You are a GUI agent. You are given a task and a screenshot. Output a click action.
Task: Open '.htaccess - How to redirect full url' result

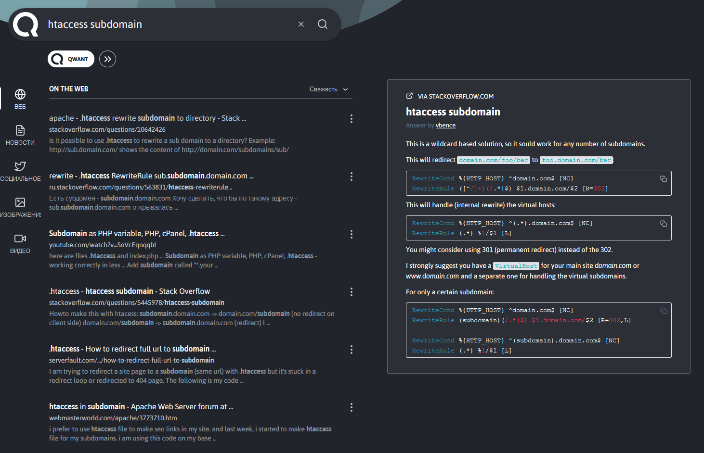coord(132,349)
